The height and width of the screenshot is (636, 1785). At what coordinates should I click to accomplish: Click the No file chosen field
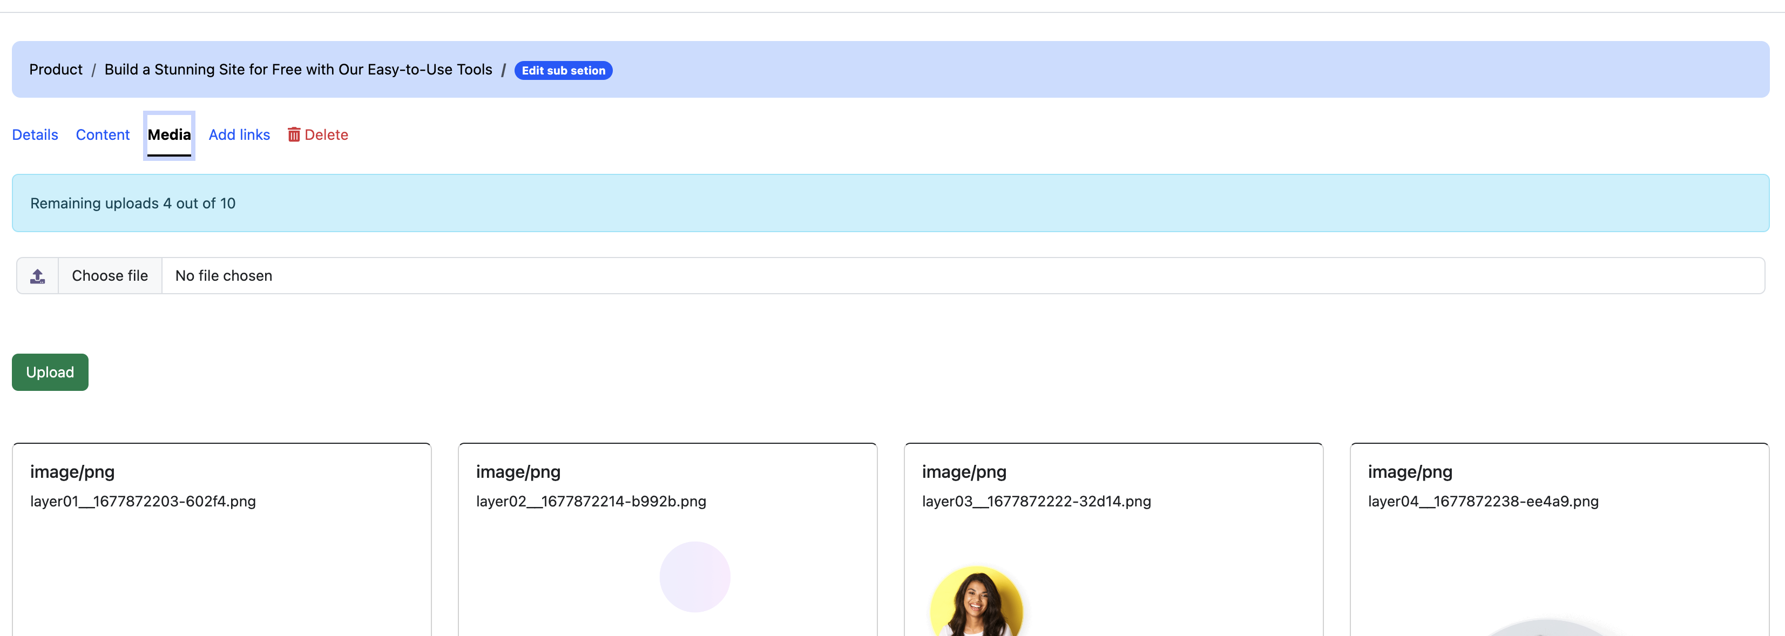(963, 276)
